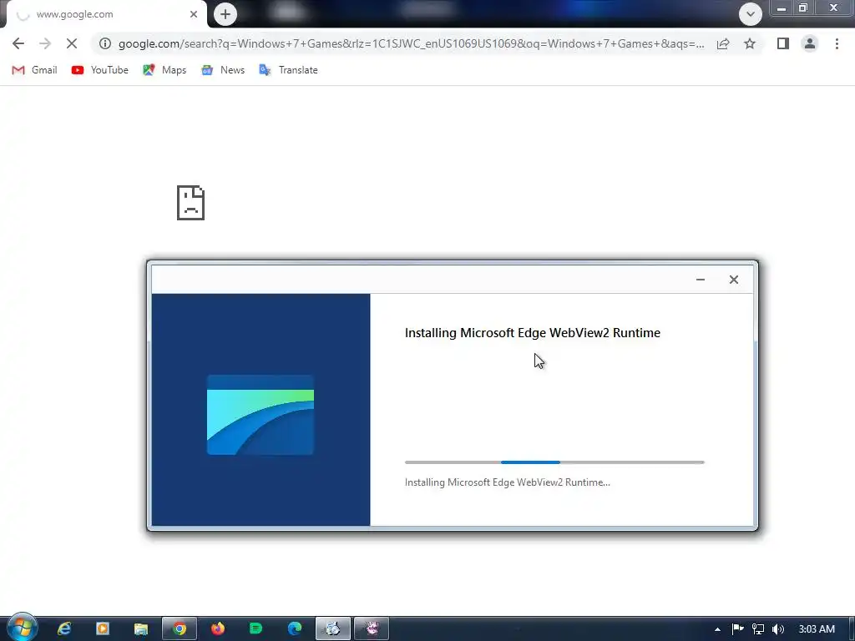855x641 pixels.
Task: Launch Microsoft Edge from the taskbar
Action: [x=295, y=629]
